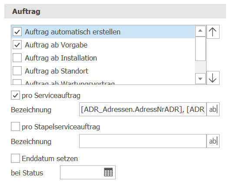The width and height of the screenshot is (230, 185).
Task: Click the list scrollbar up arrow
Action: (x=200, y=31)
